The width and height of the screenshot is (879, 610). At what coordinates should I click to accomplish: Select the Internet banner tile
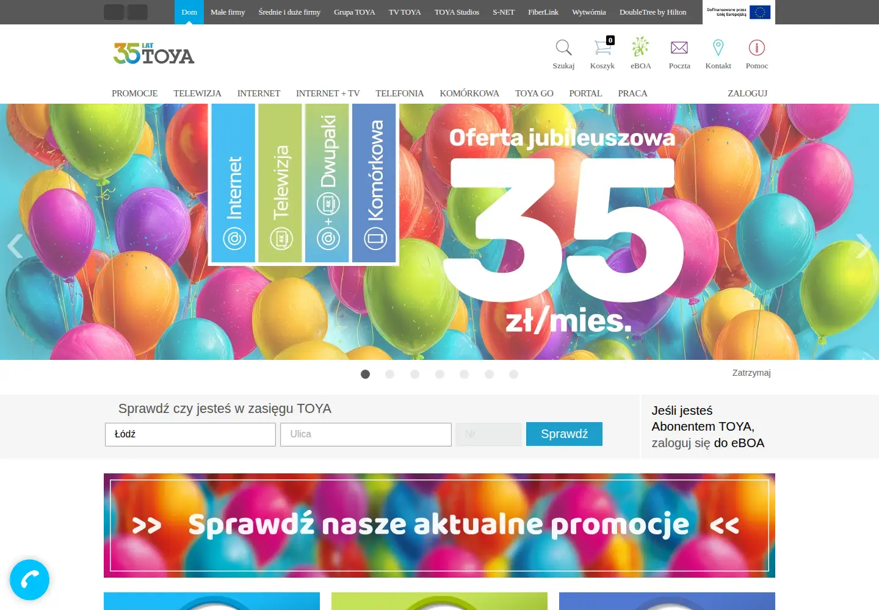(233, 183)
